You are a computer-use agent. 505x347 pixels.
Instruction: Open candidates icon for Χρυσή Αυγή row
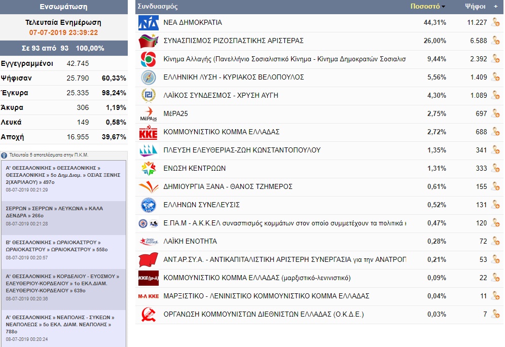[495, 95]
